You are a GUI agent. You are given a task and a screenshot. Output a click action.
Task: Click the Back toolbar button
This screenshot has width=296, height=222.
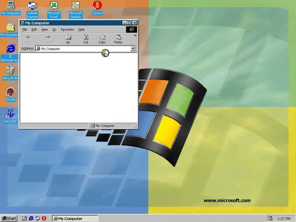(29, 39)
